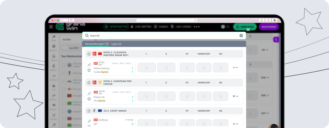Select locked H1 odds for Xtreme Gaming match
Viewport: 329px width, 128px height.
pyautogui.click(x=187, y=68)
